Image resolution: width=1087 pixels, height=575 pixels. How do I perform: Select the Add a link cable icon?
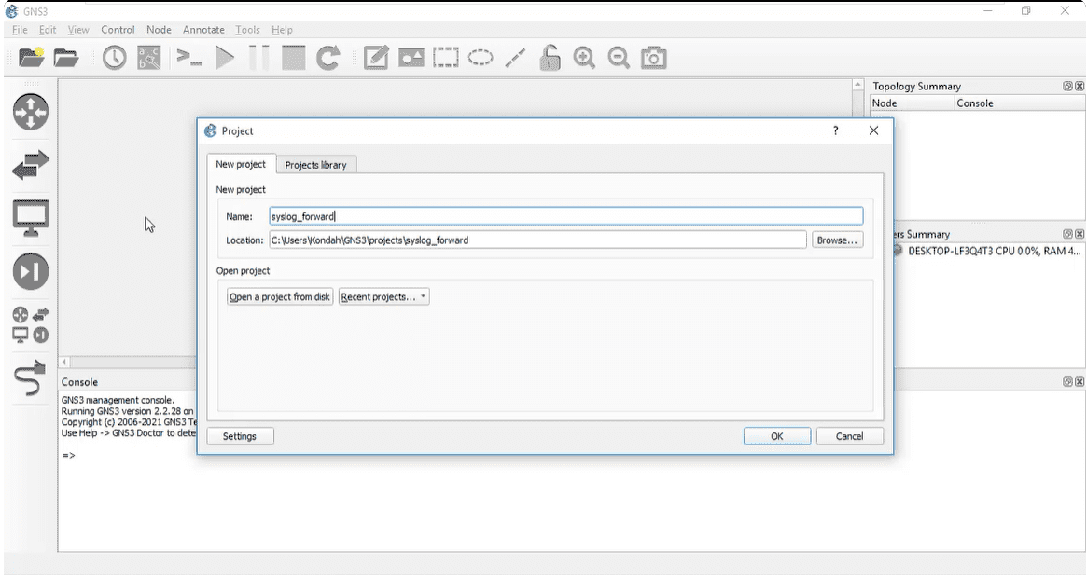point(31,377)
